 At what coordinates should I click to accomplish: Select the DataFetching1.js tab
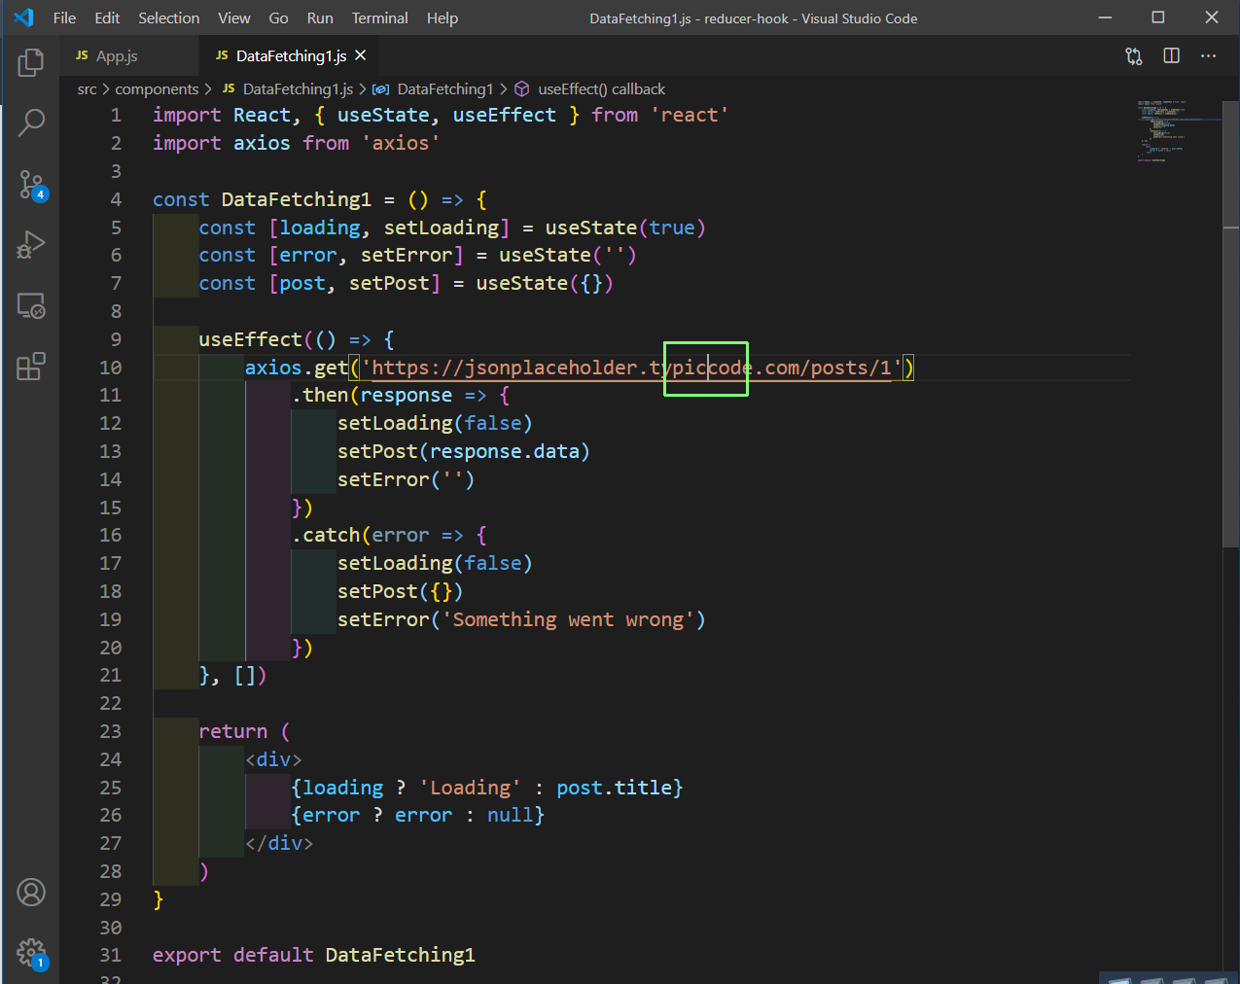(291, 56)
